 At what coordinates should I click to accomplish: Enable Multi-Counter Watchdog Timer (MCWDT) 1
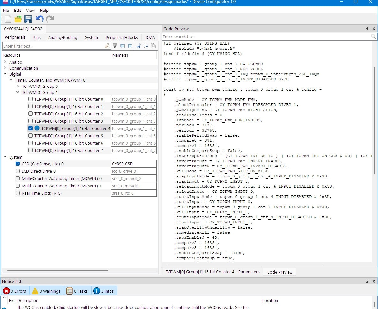tap(18, 185)
